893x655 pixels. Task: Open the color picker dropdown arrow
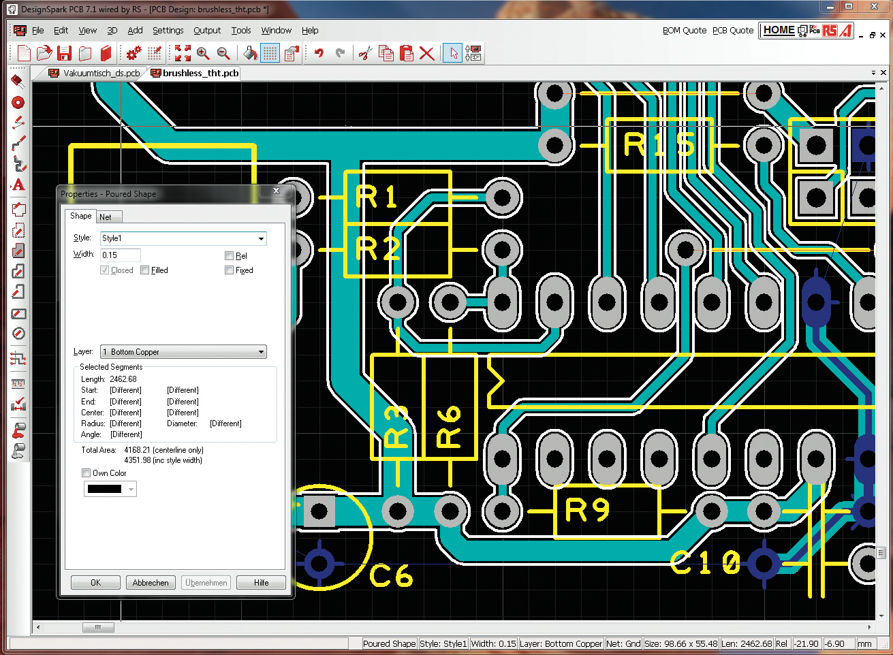131,489
